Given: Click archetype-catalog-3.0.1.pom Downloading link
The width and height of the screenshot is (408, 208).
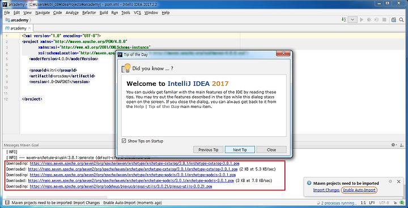Looking at the screenshot, I should pyautogui.click(x=134, y=163).
